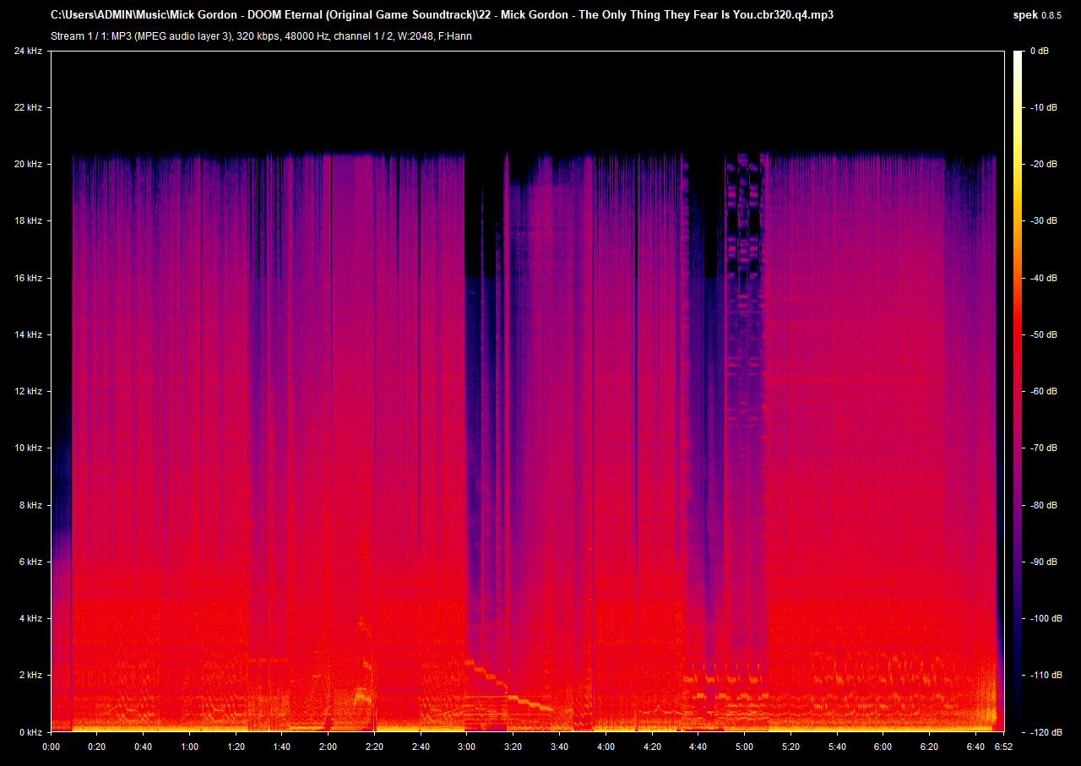Click the 10 kHz frequency axis label
This screenshot has height=766, width=1081.
[28, 448]
